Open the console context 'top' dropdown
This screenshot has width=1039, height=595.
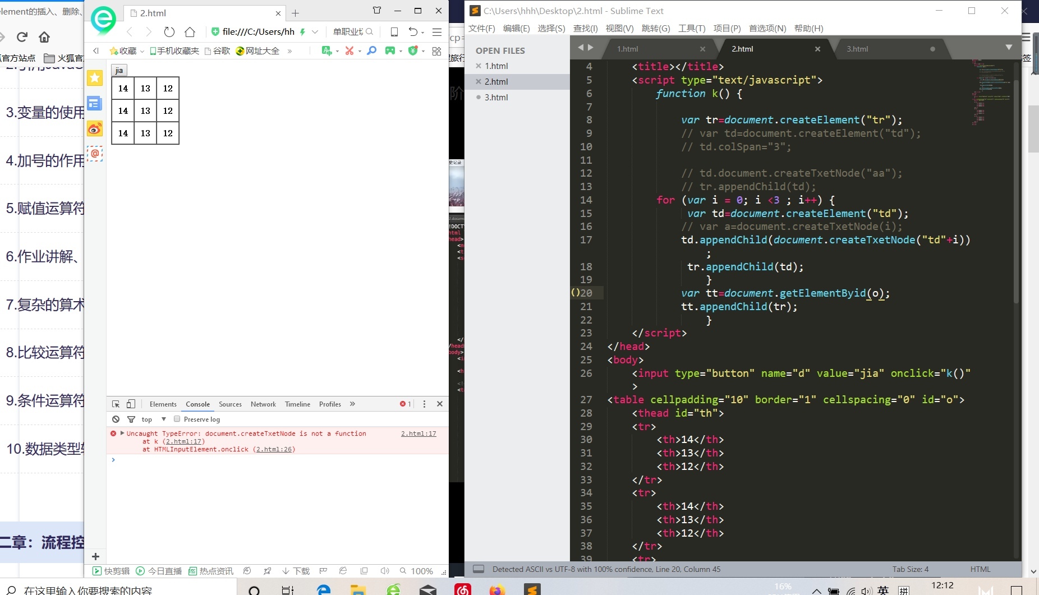coord(154,419)
